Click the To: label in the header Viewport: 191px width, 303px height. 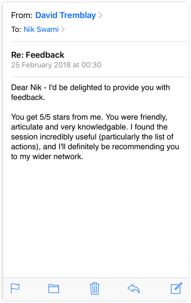(16, 30)
